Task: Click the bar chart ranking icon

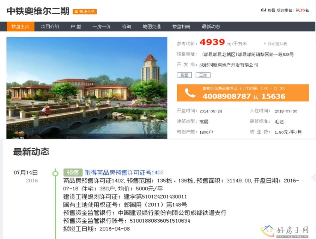Action: 263,10
